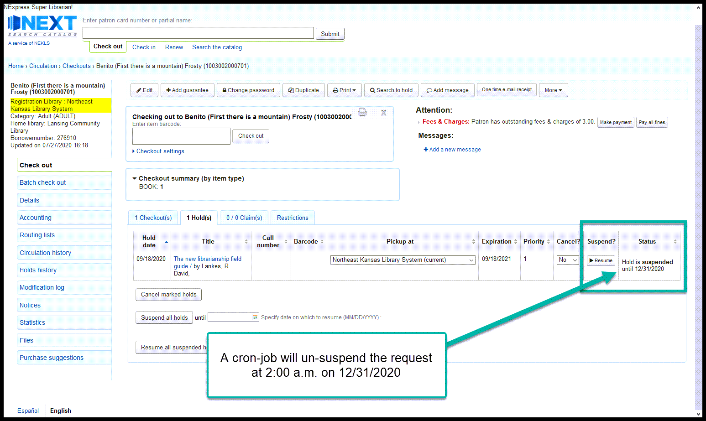
Task: Click Search to hold button
Action: (391, 90)
